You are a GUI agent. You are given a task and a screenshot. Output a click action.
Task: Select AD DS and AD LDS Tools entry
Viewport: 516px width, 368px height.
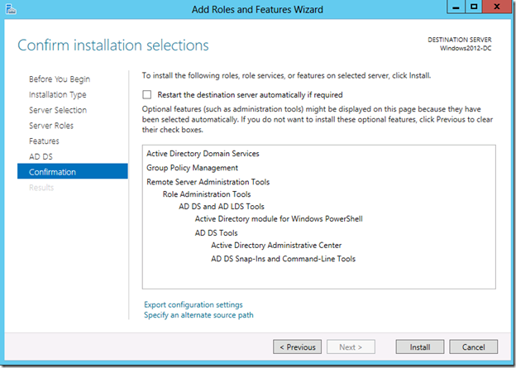point(222,207)
